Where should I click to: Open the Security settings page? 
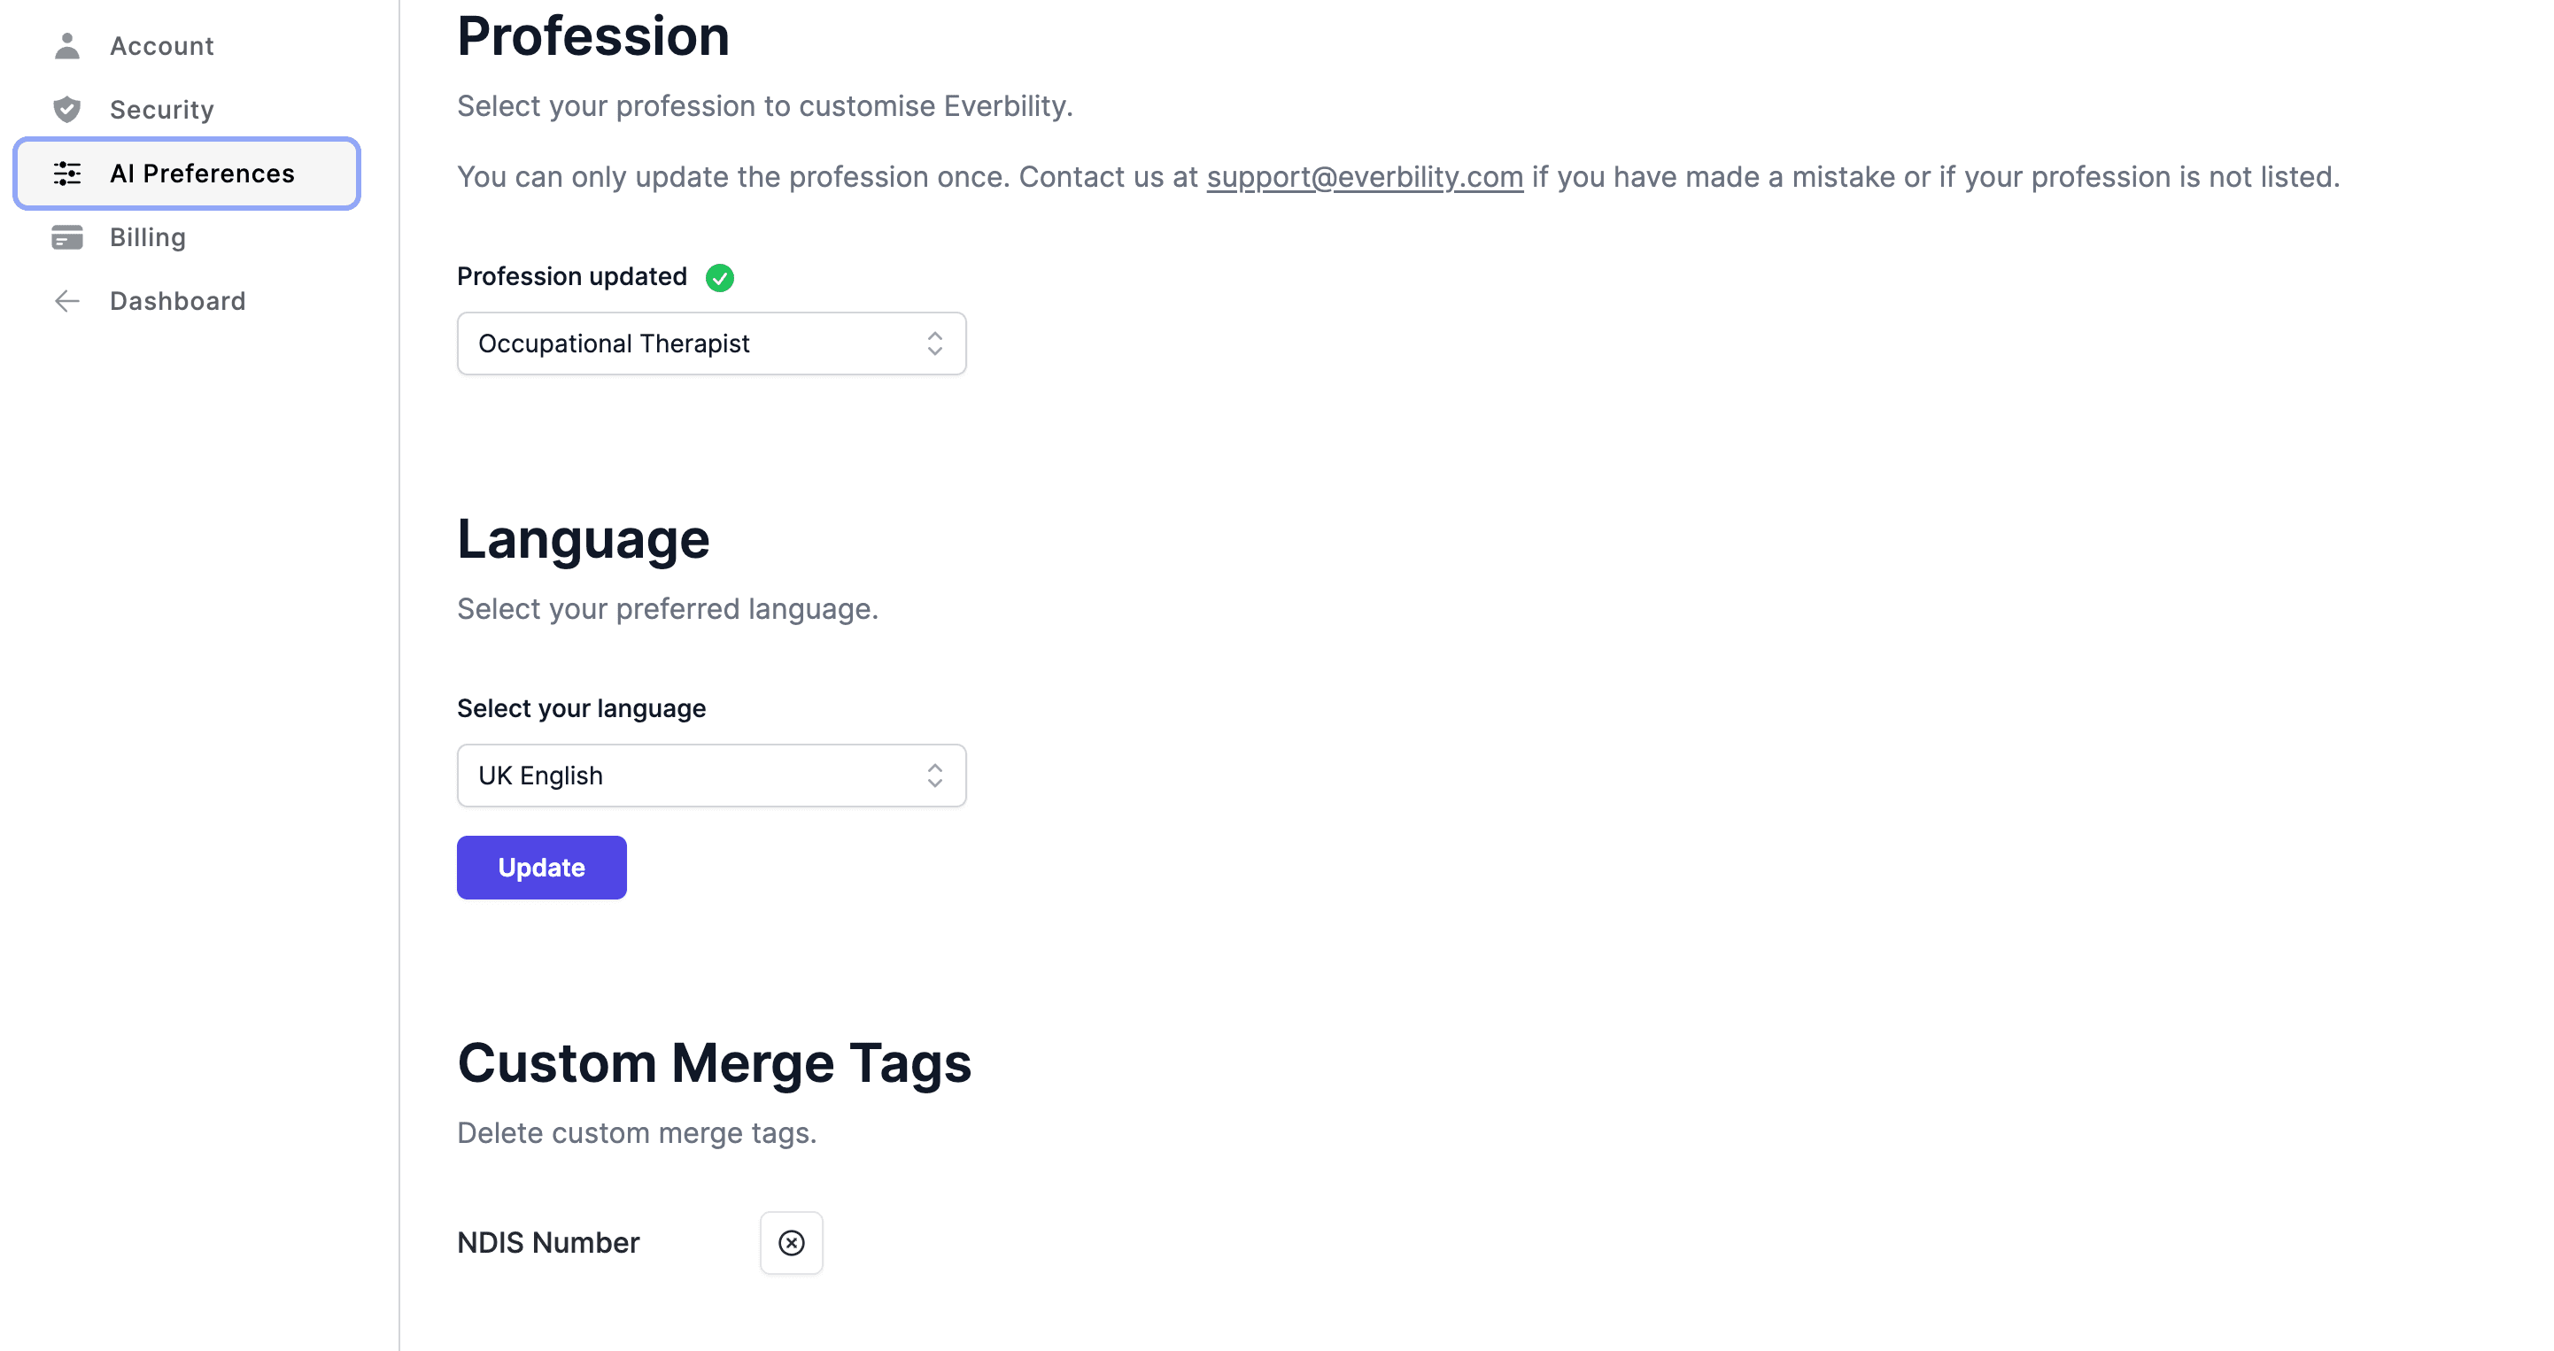[161, 109]
